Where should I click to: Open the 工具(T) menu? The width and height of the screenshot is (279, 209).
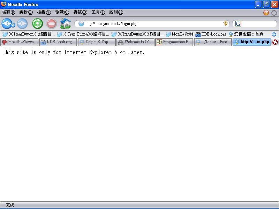(98, 12)
